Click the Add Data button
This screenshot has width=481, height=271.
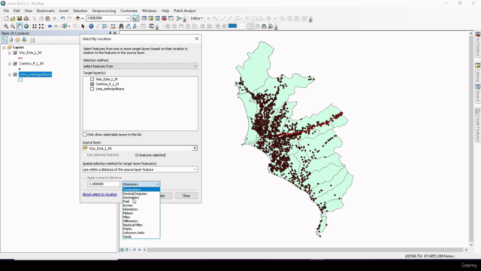pos(78,18)
